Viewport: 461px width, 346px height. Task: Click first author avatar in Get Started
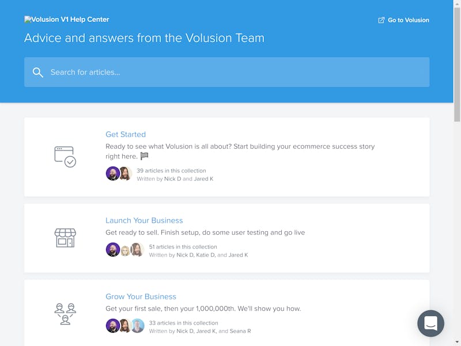[113, 174]
